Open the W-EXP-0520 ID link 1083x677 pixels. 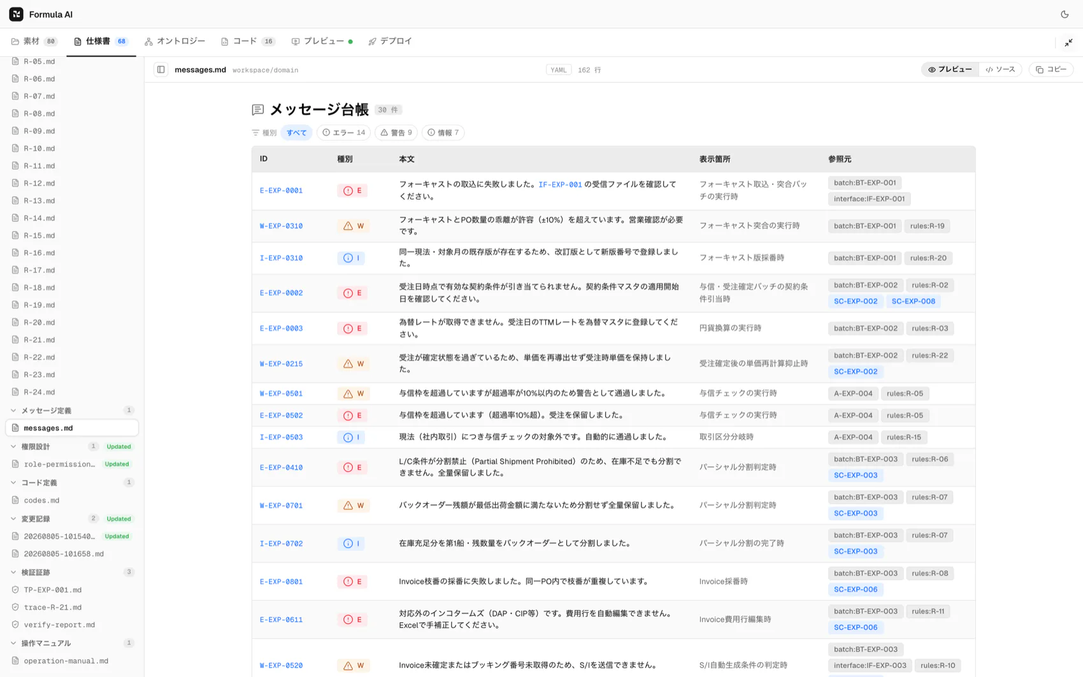pyautogui.click(x=281, y=666)
